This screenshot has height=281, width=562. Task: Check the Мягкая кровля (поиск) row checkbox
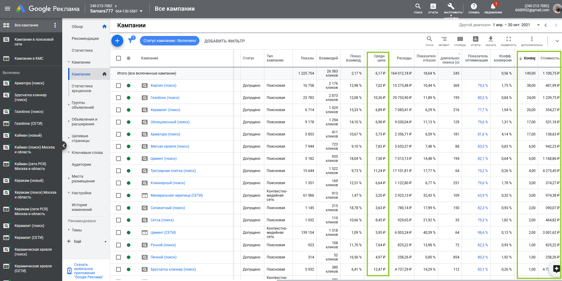[118, 146]
